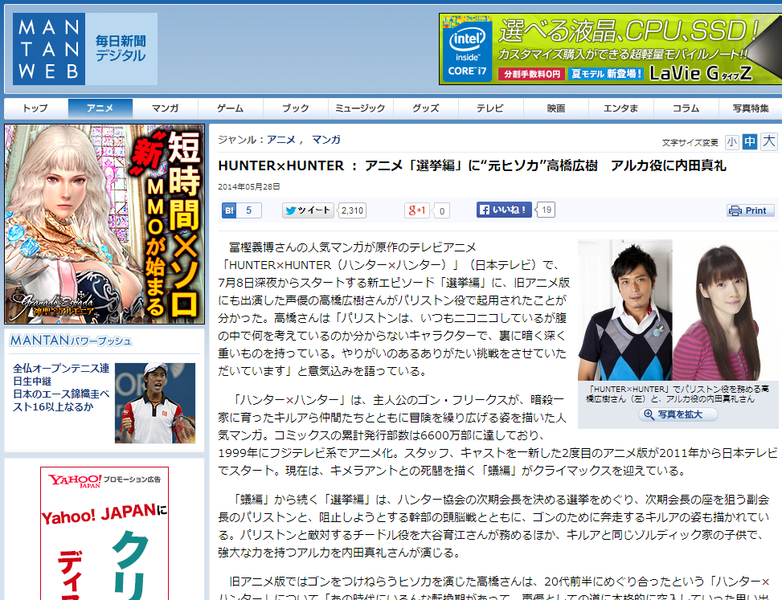Click the date 2014年05月28日
Image resolution: width=782 pixels, height=600 pixels.
[x=249, y=187]
